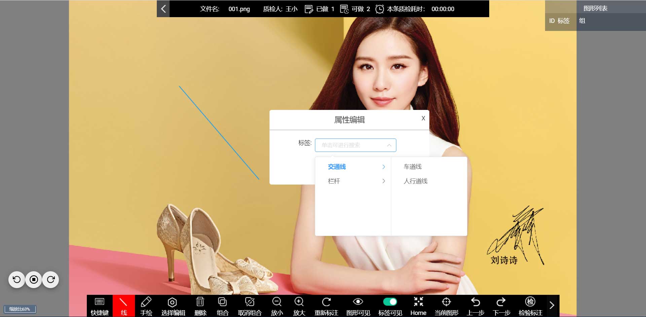Switch off the 标签可见 label toggle
The image size is (646, 317).
click(390, 302)
